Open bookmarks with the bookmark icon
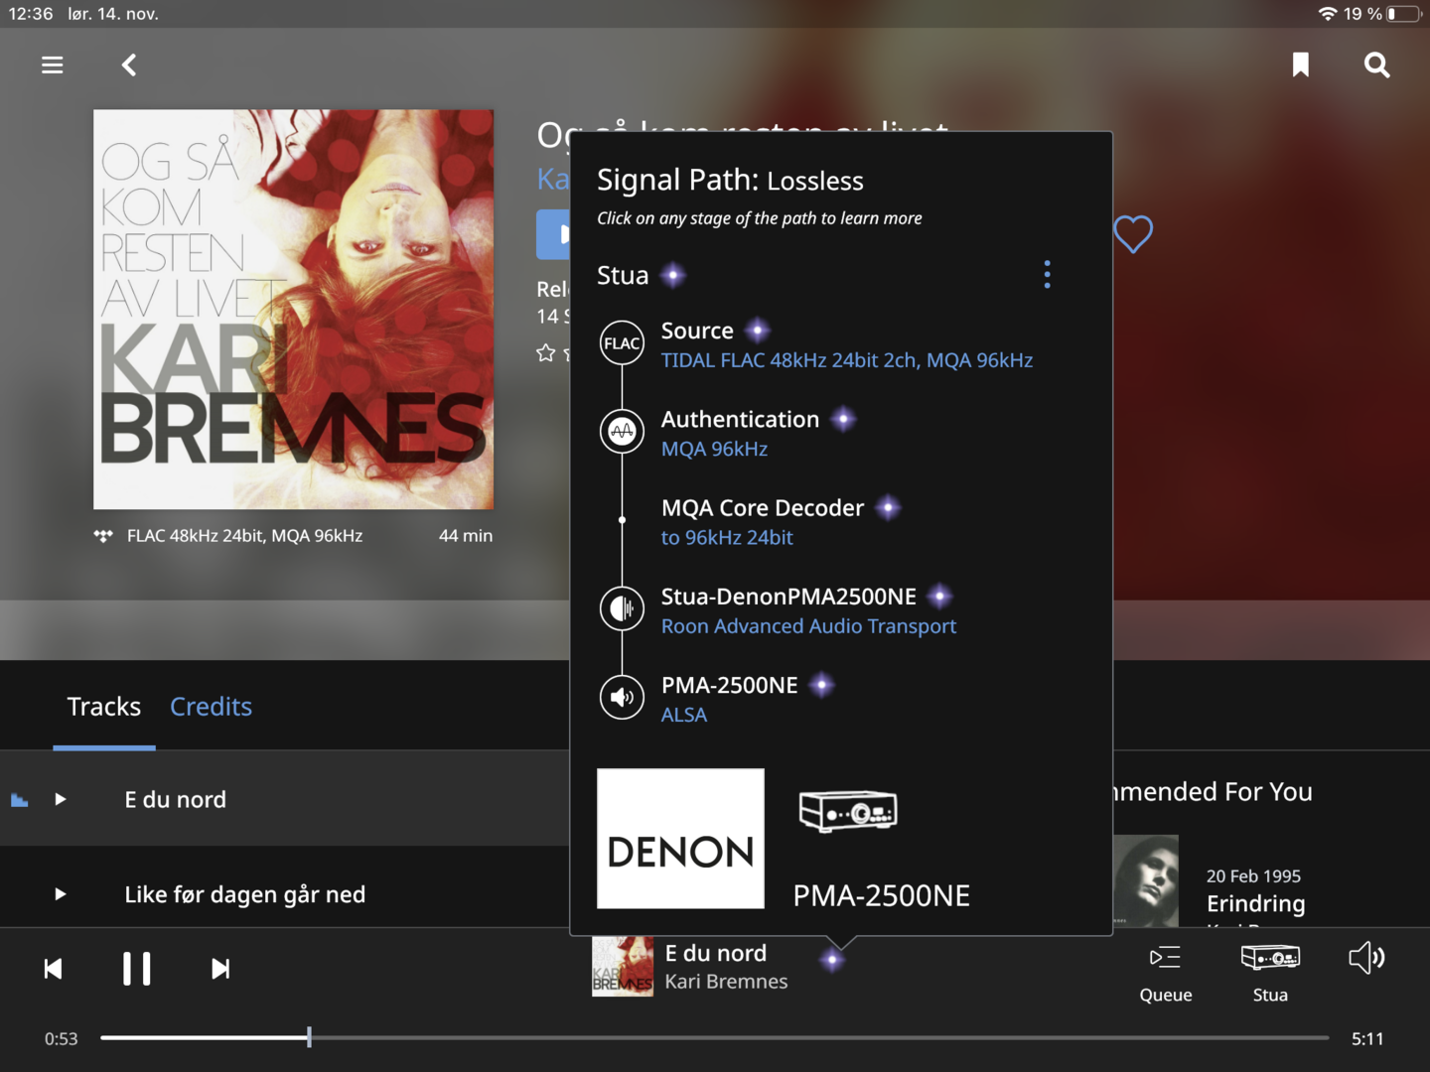Screen dimensions: 1430x1072 [x=1301, y=66]
